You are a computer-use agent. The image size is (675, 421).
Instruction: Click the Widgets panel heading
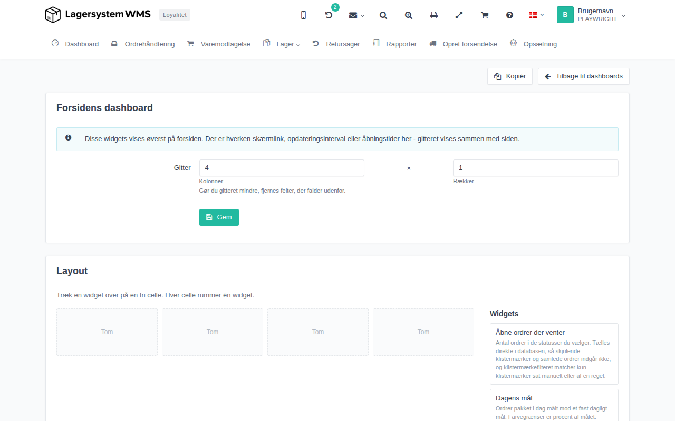(504, 314)
